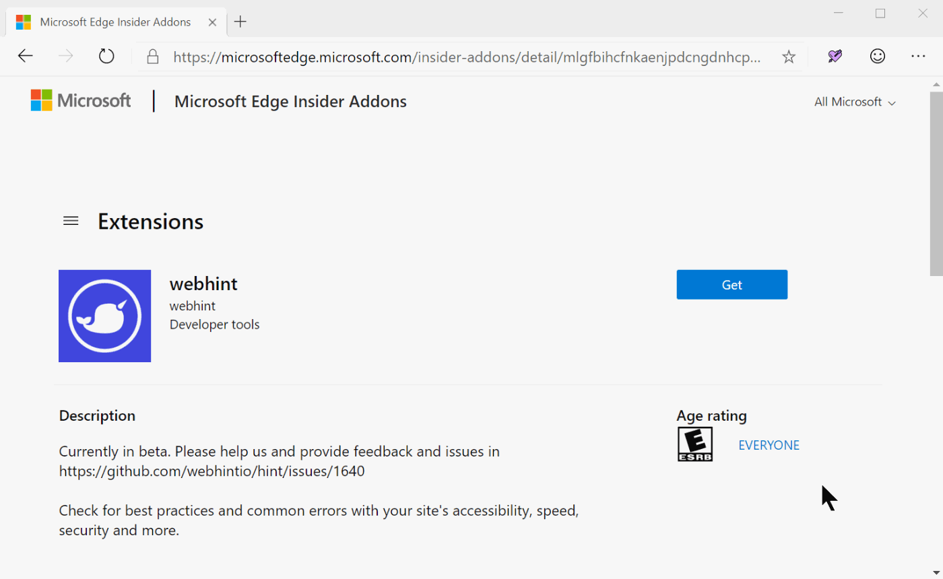Click the "Currently in beta" description line
Image resolution: width=943 pixels, height=579 pixels.
(x=279, y=451)
